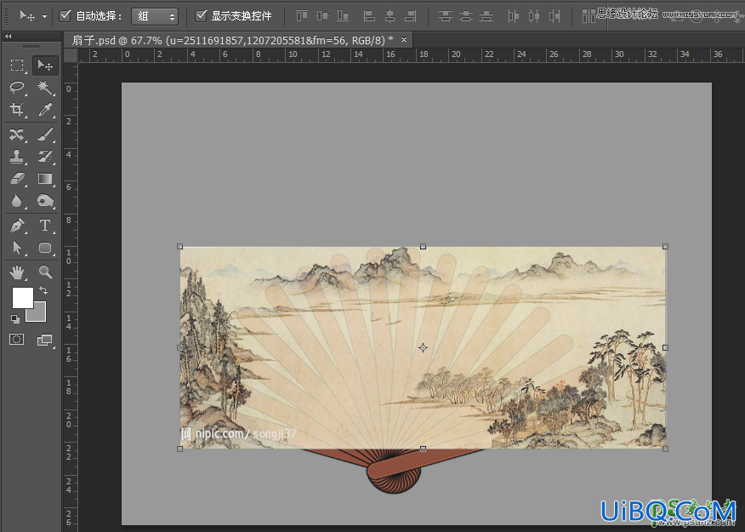
Task: Reset to default foreground and background colors
Action: [15, 319]
